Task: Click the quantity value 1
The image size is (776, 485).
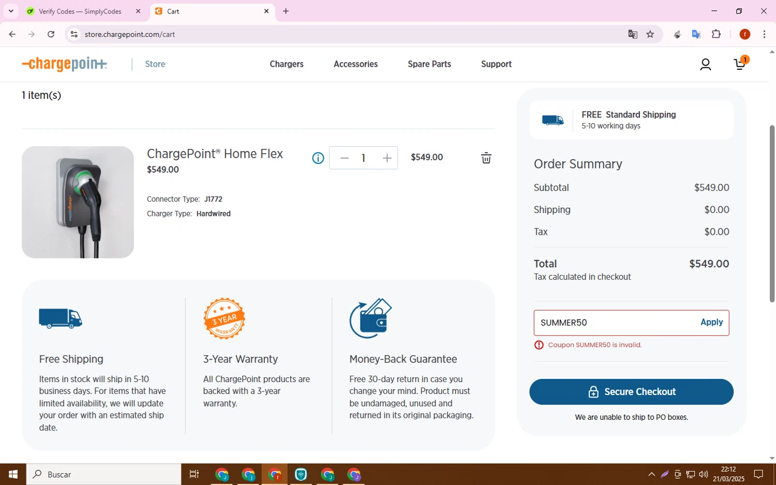Action: 364,158
